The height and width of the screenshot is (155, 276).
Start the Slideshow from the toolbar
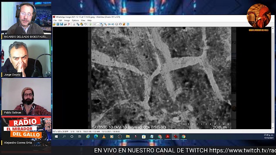(x=58, y=24)
